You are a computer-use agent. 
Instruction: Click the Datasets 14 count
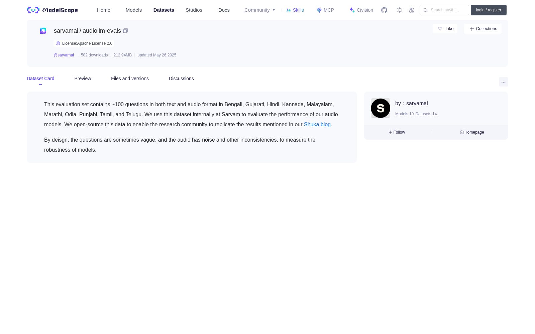pos(426,114)
